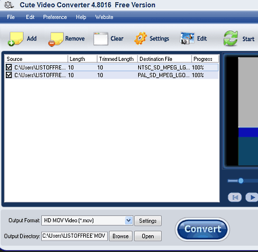Click the Add label in toolbar
The image size is (258, 252).
32,38
